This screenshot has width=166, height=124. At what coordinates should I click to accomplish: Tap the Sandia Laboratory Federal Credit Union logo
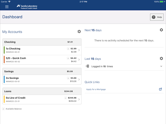click(x=27, y=7)
